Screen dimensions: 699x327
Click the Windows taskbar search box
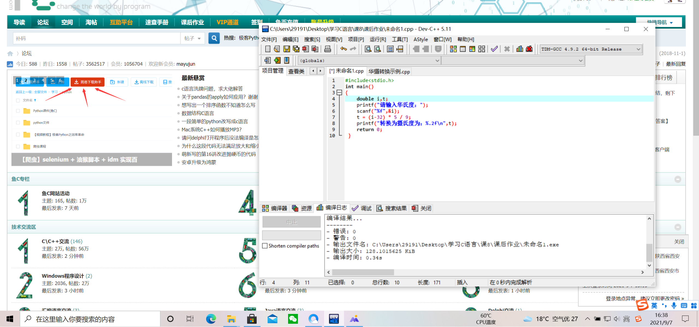click(90, 319)
